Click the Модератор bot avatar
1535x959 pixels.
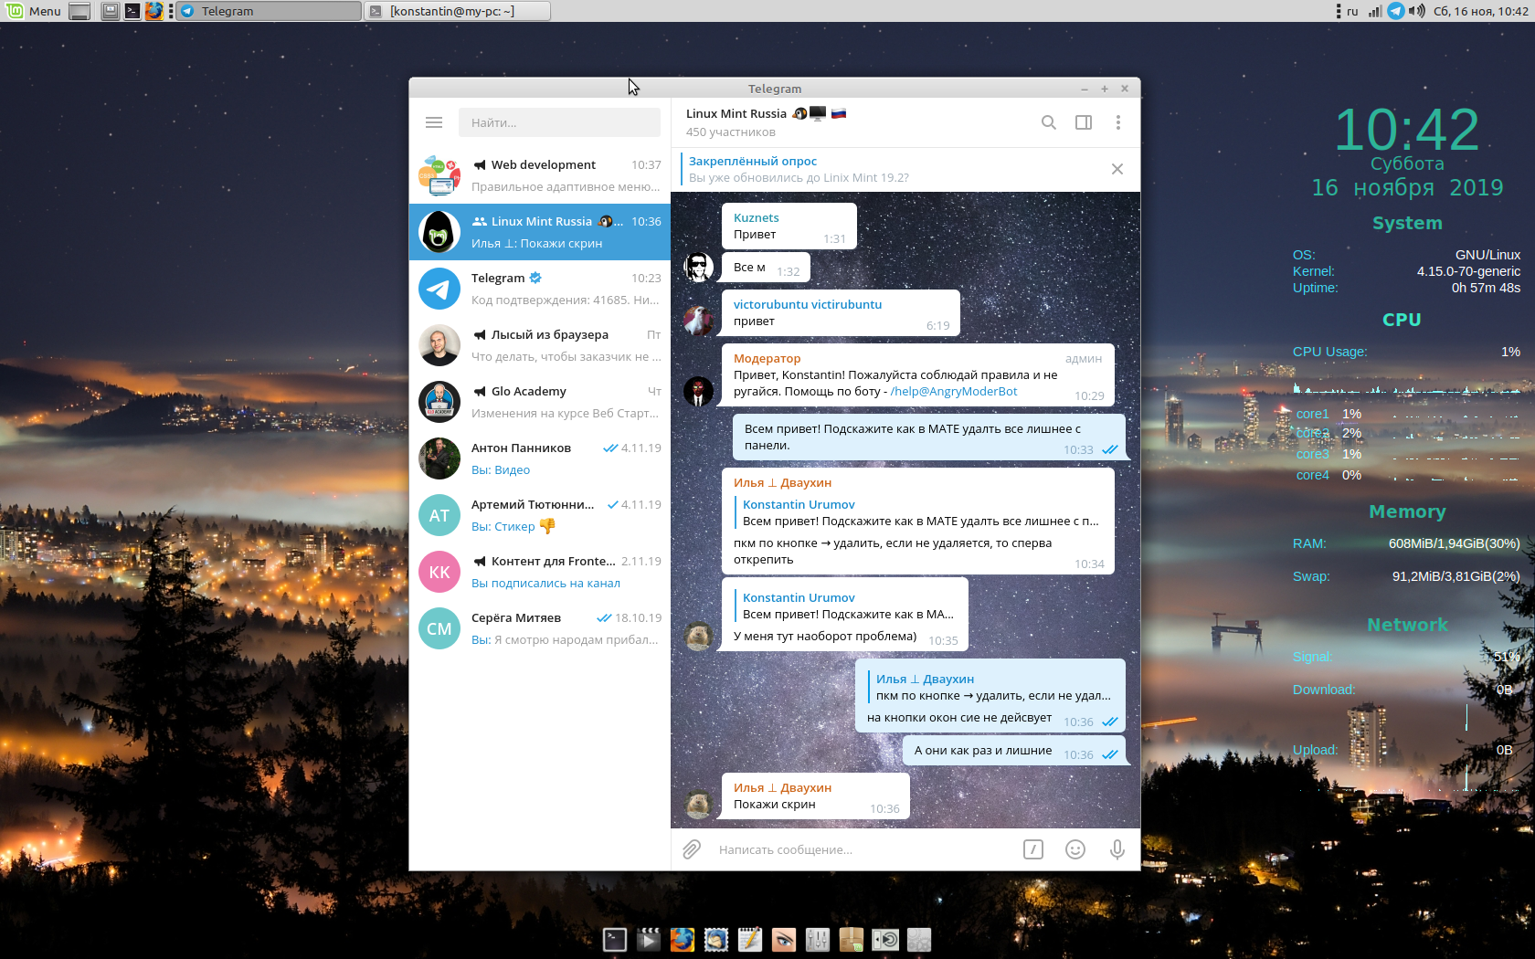tap(699, 391)
